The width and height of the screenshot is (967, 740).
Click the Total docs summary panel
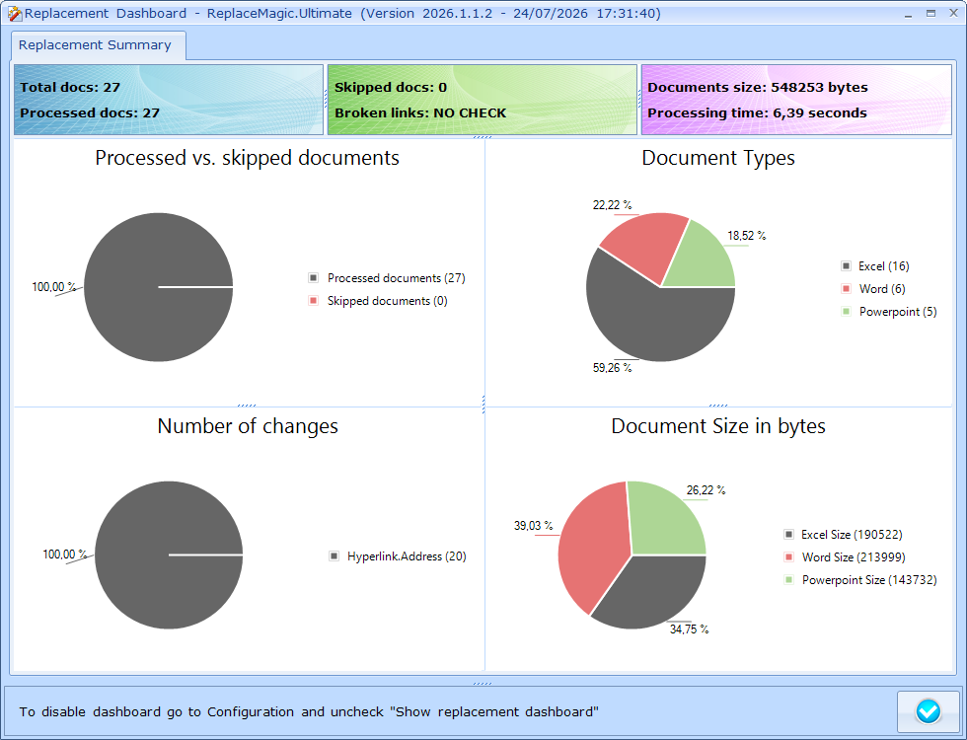[x=169, y=100]
